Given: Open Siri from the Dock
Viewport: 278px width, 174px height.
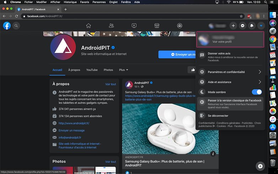Looking at the screenshot, I should 273,23.
